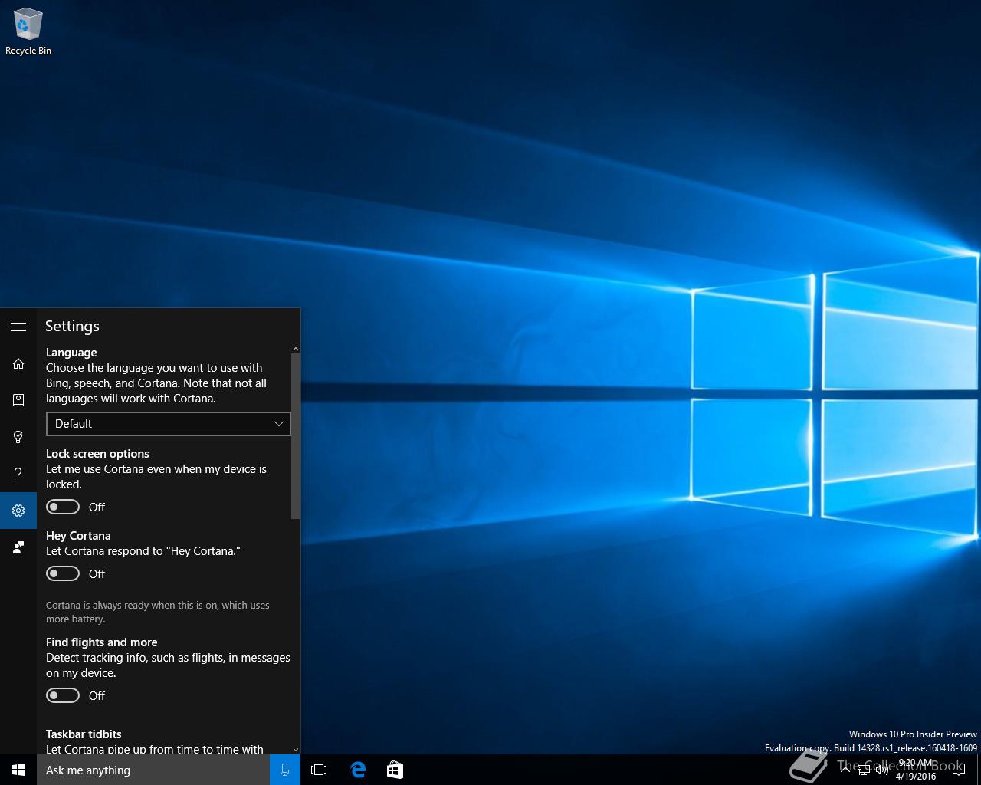Click the Find flights and more label
The width and height of the screenshot is (981, 785).
(102, 642)
